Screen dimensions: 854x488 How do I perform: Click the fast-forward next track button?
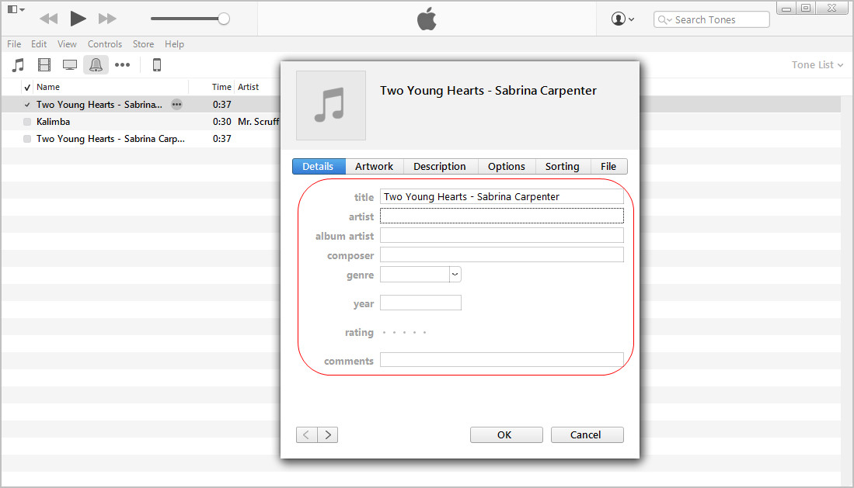107,19
